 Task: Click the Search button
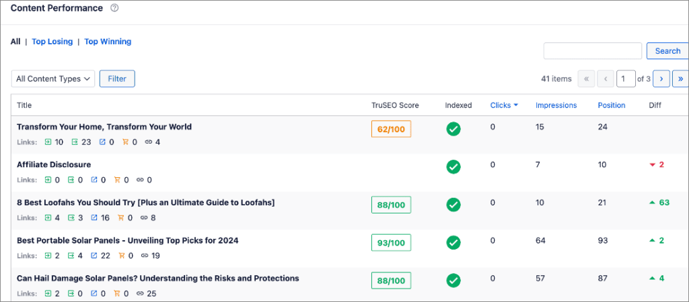(x=667, y=51)
